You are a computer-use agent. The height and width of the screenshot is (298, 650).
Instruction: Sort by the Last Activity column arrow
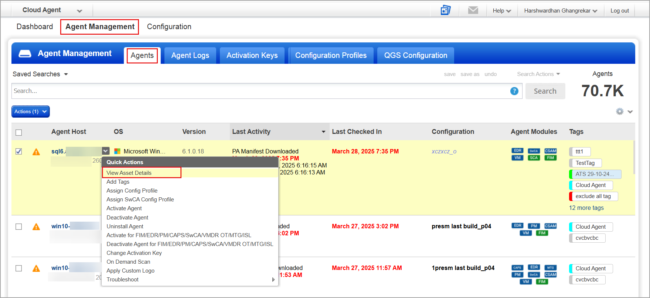pyautogui.click(x=323, y=132)
